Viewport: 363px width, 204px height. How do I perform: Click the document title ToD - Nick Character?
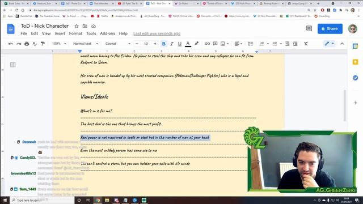[x=45, y=26]
